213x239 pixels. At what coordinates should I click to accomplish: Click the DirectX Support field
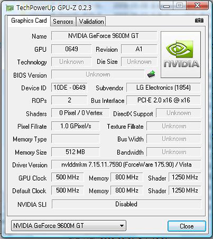tap(178, 113)
